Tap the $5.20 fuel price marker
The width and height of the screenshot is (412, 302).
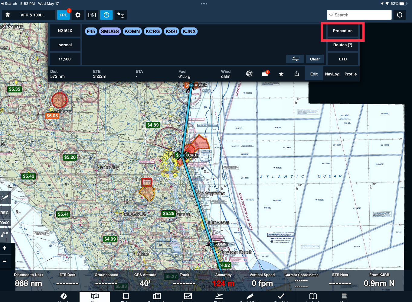[x=70, y=157]
